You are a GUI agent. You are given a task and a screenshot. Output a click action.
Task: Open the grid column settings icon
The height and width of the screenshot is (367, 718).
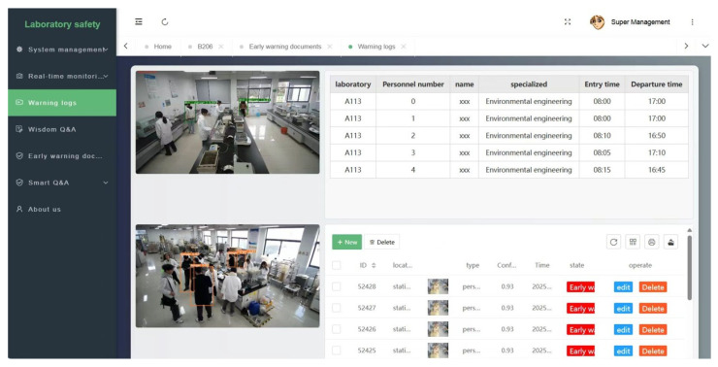point(633,242)
